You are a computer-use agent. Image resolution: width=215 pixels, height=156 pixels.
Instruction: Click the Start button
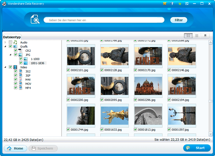197,148
